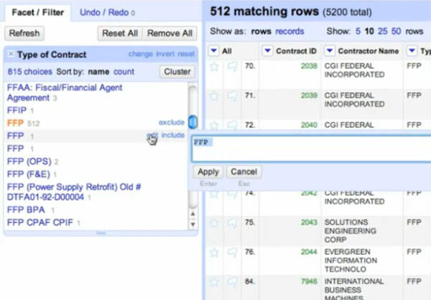
Task: Apply the facet value edit
Action: (x=208, y=172)
